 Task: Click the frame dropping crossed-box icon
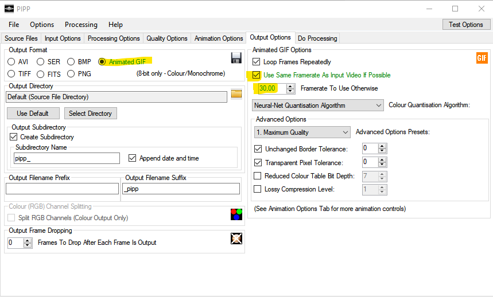236,239
